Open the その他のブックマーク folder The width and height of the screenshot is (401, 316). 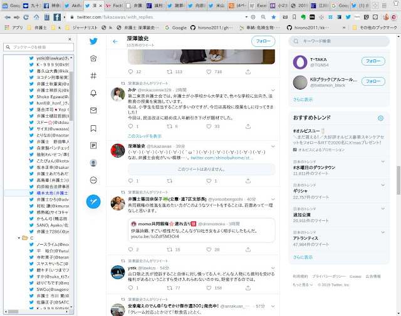click(375, 28)
